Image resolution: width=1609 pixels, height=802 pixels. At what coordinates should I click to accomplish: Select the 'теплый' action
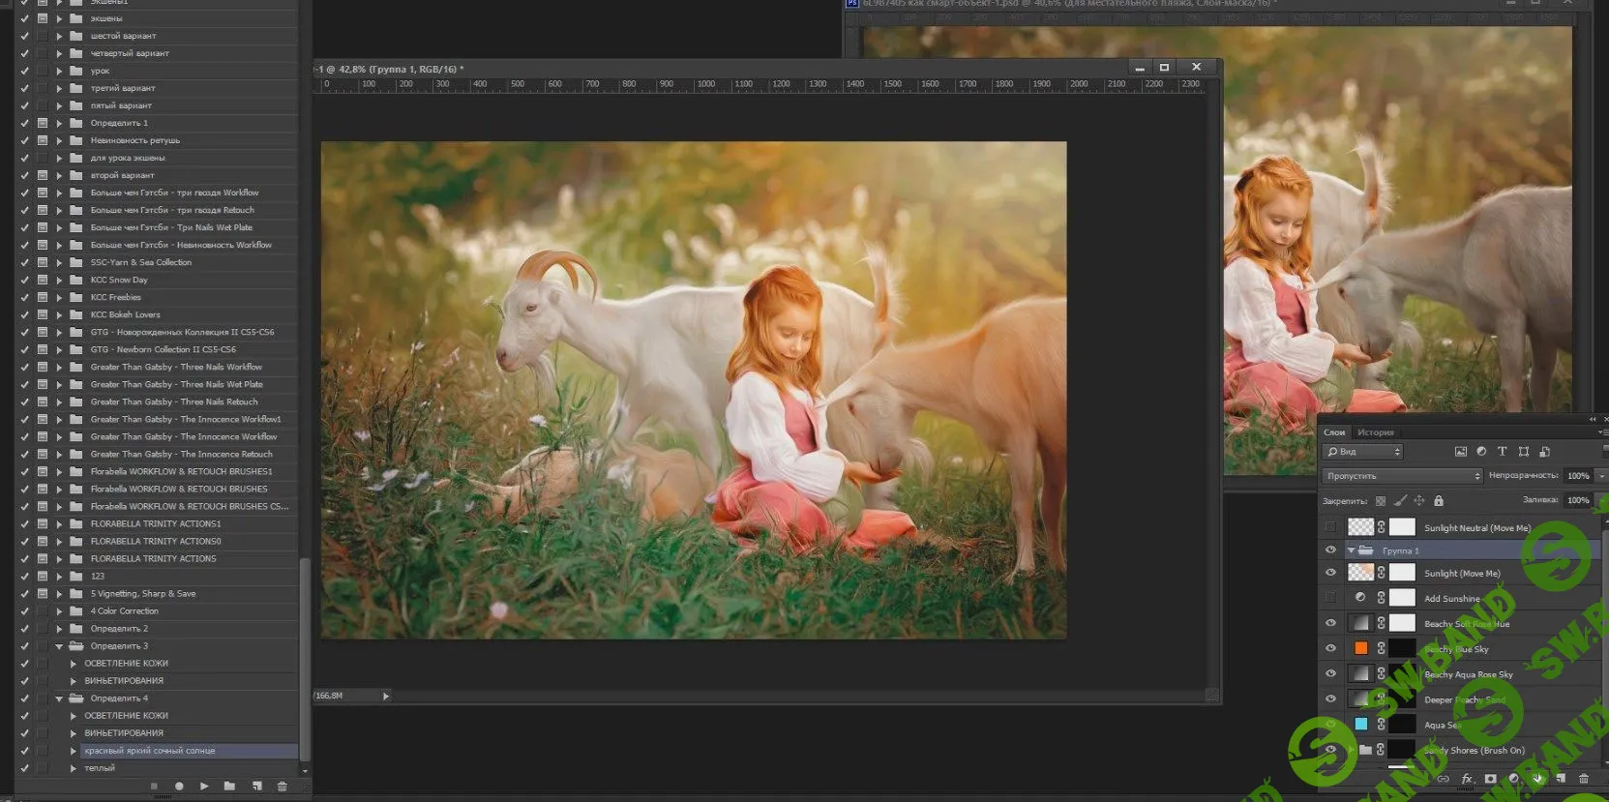(x=100, y=768)
